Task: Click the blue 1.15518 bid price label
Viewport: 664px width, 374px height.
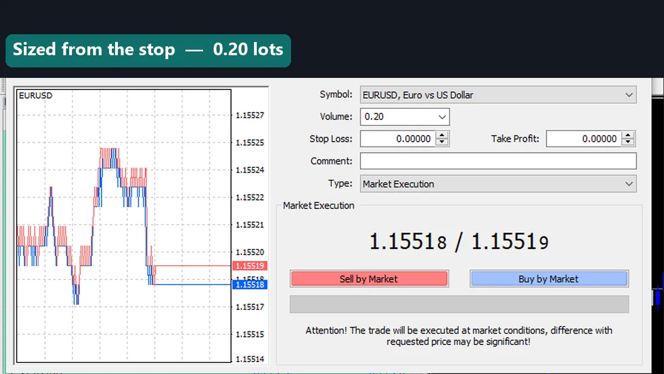Action: (250, 285)
